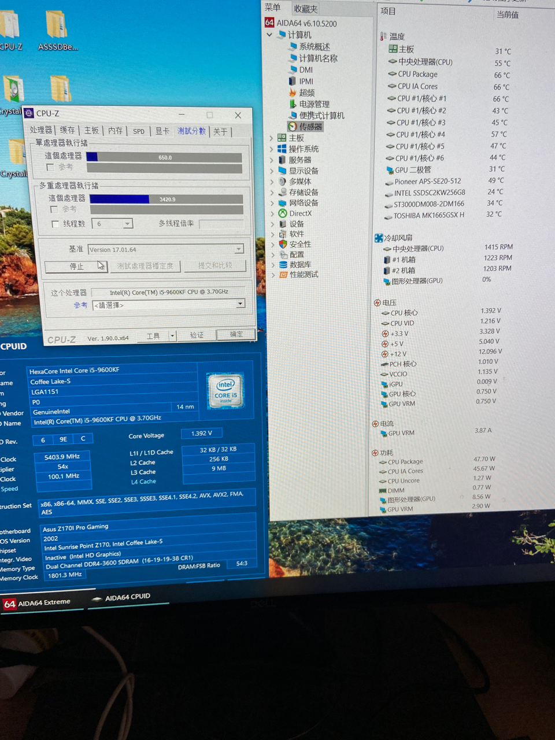Click the 停止 stop button in CPU-Z
The height and width of the screenshot is (740, 555).
(76, 266)
